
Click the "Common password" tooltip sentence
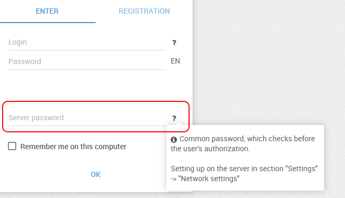click(x=243, y=144)
